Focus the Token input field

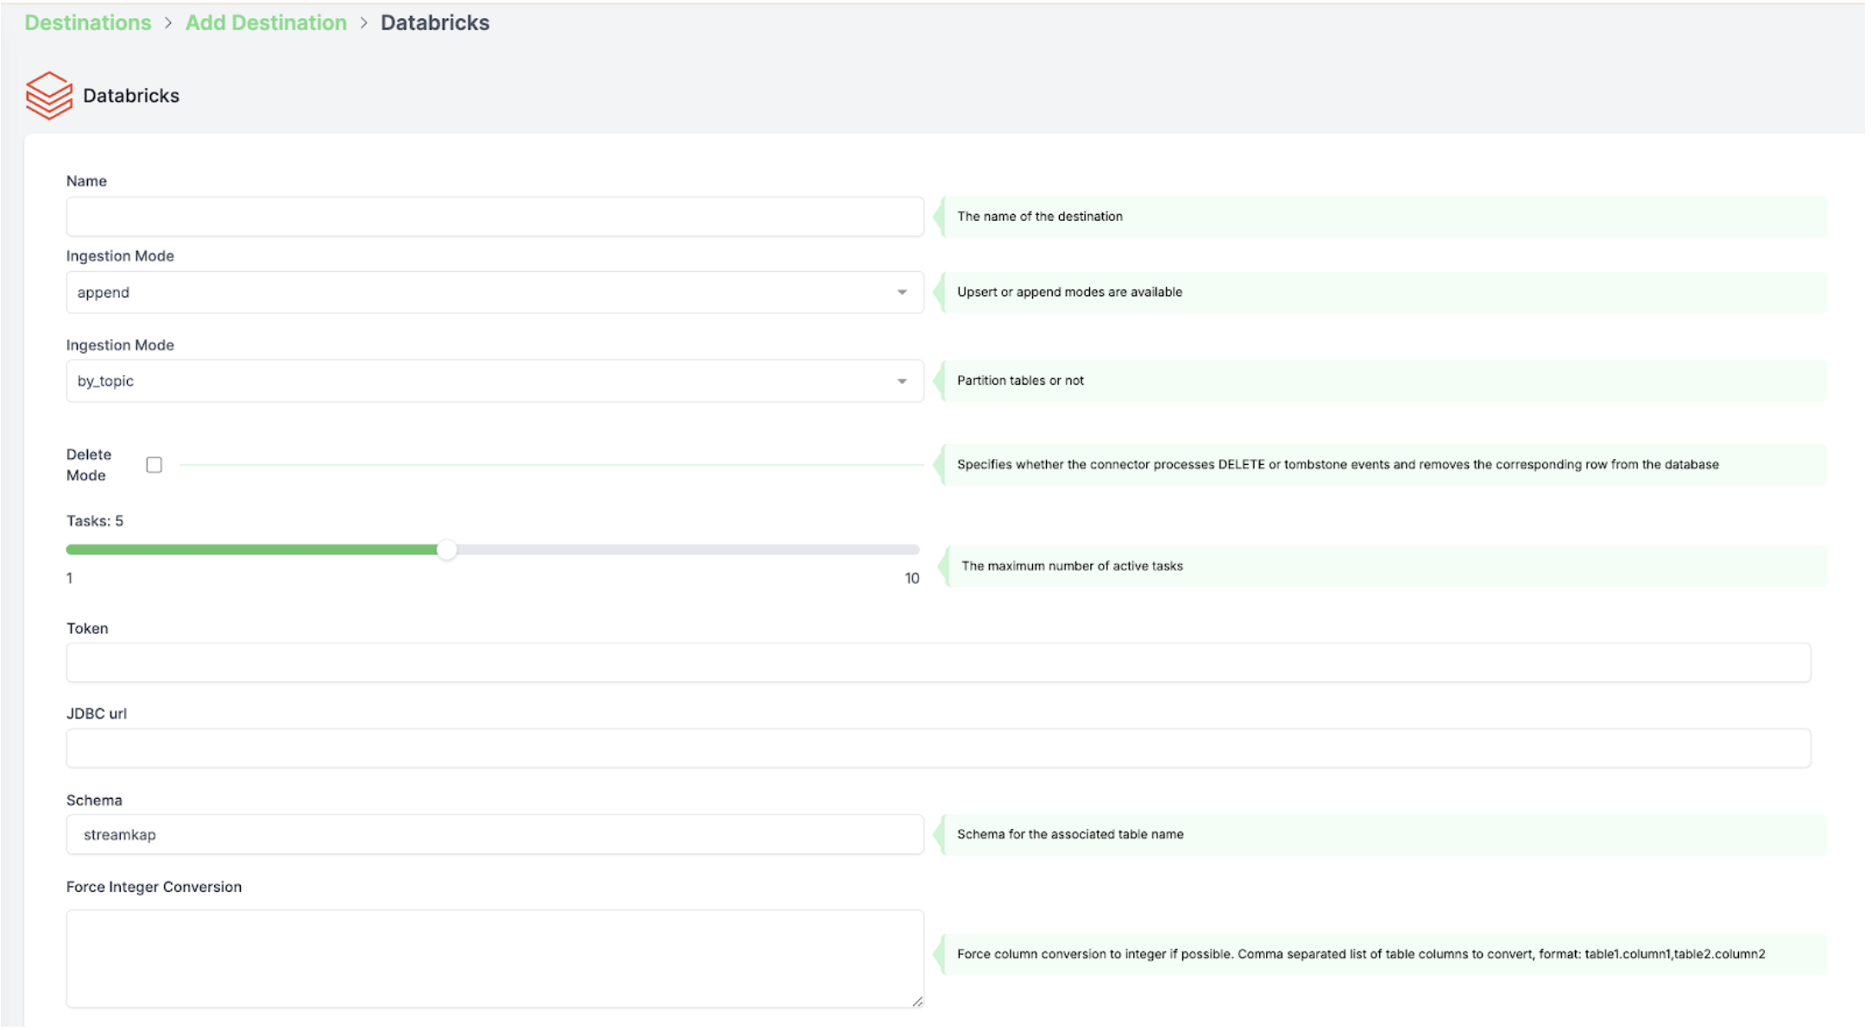(x=938, y=663)
